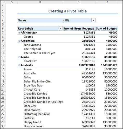Select column B header

point(40,2)
